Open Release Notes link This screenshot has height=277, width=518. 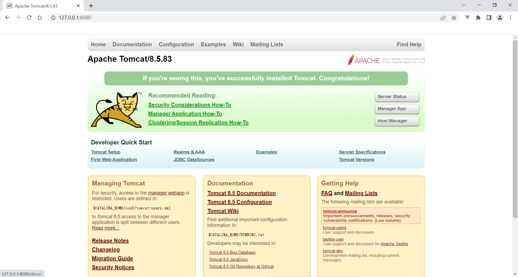110,241
